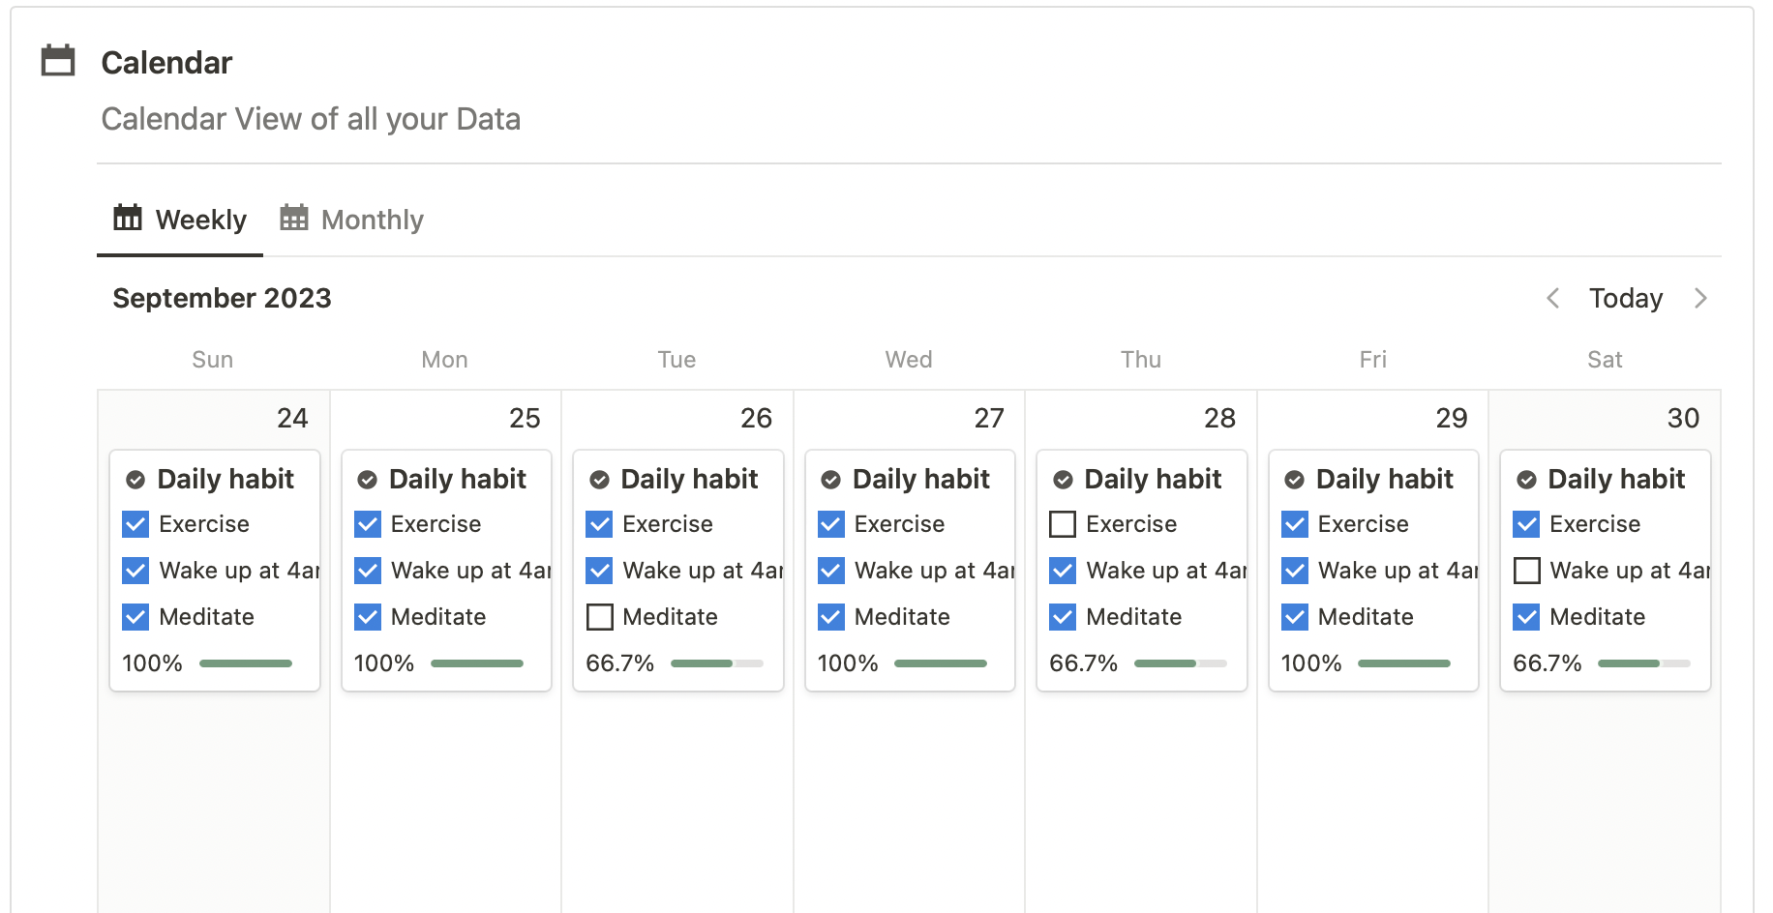Click the Weekly tab's calendar icon

pyautogui.click(x=128, y=218)
